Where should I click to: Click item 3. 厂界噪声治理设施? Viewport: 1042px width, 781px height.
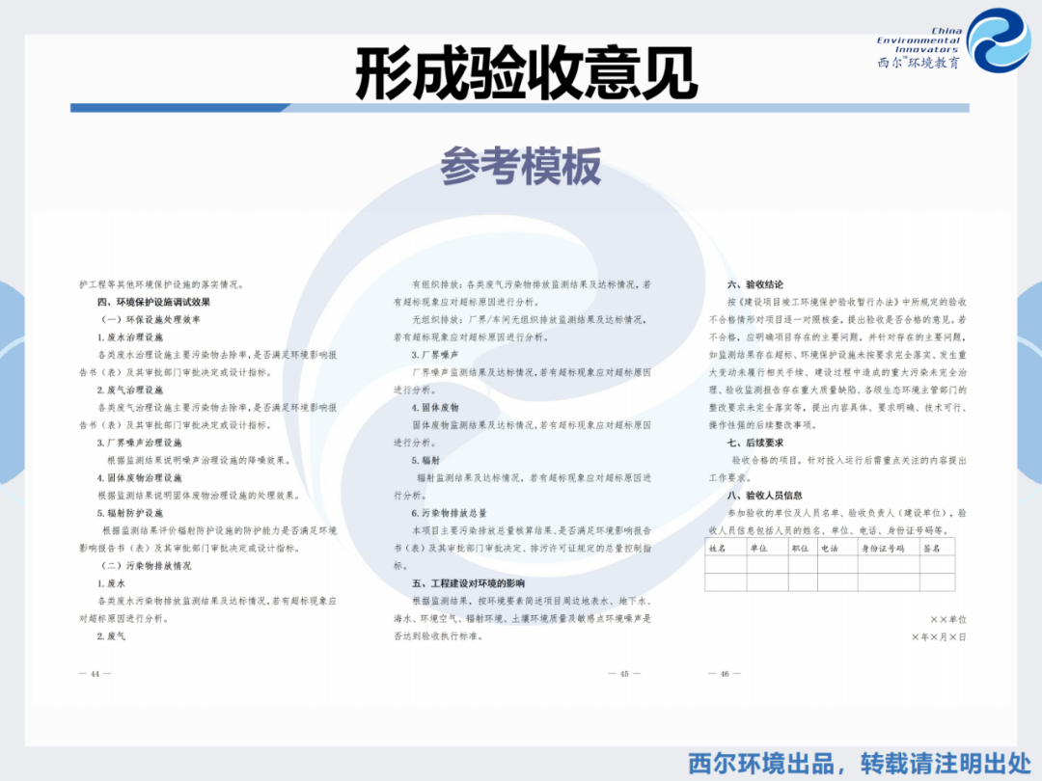click(x=139, y=443)
